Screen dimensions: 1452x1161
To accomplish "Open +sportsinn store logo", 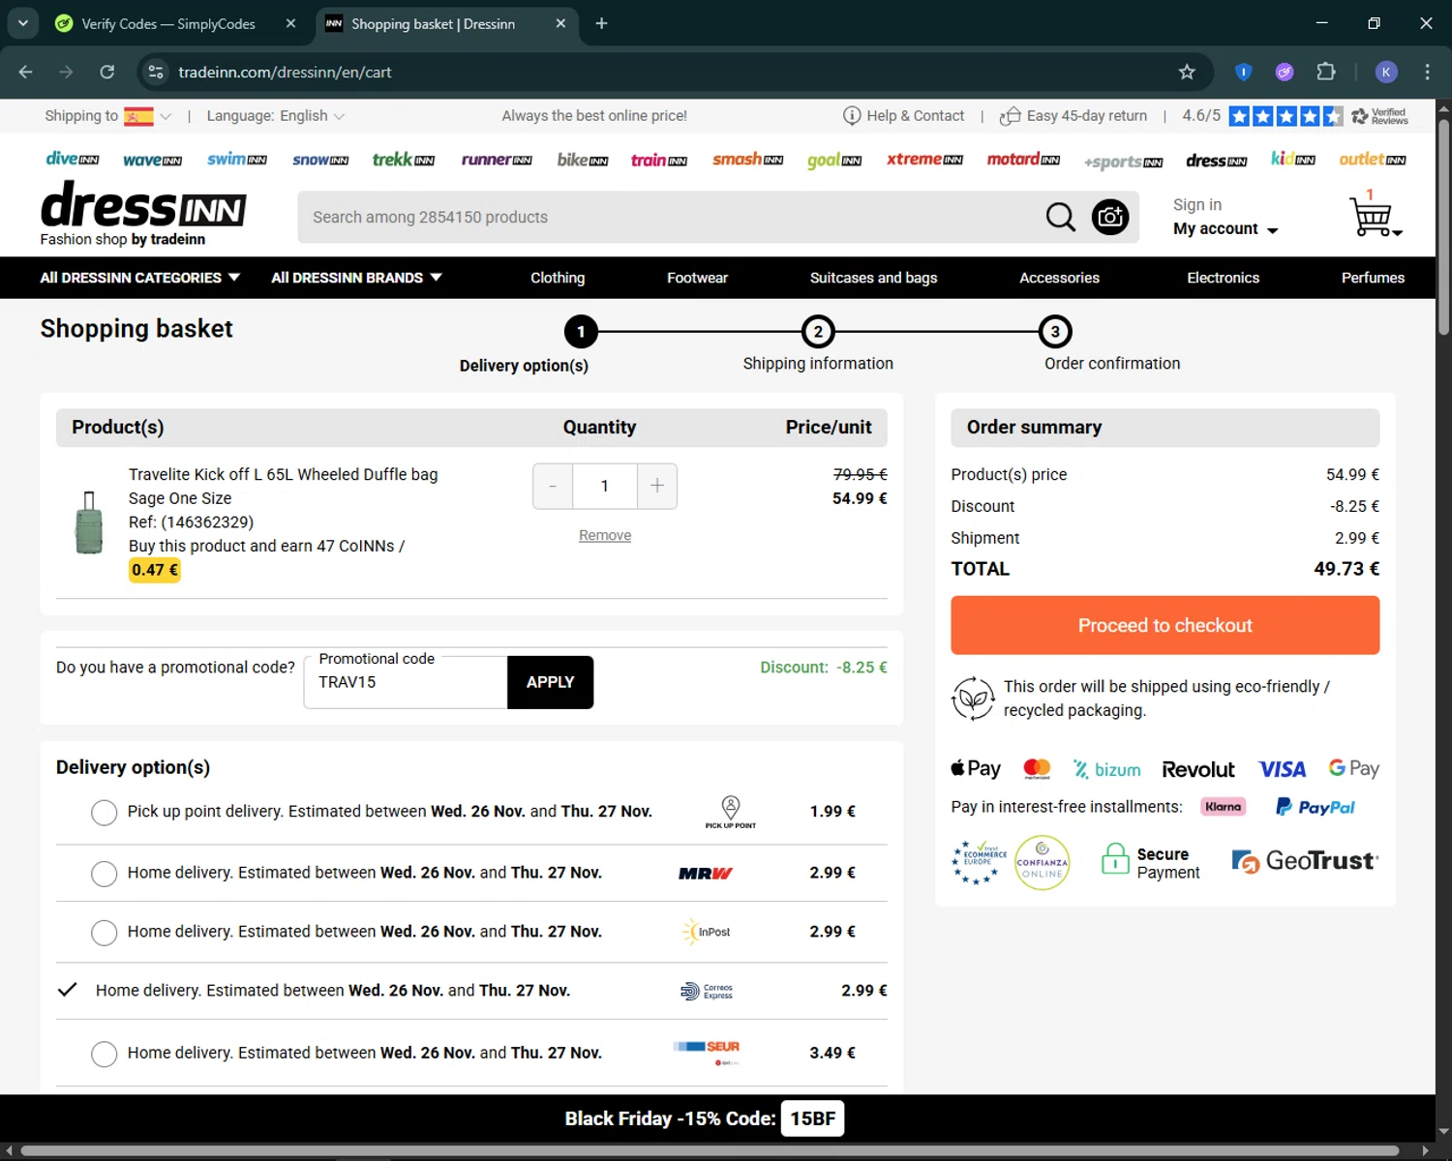I will [1123, 162].
